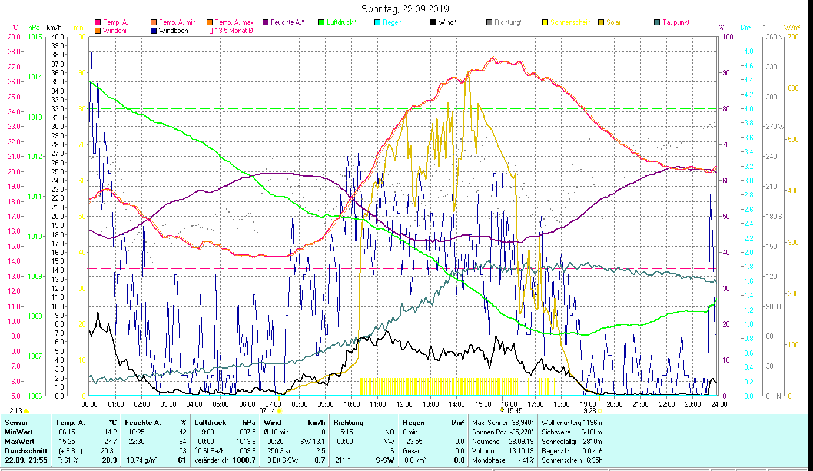This screenshot has width=813, height=471.
Task: Click the Luftdruck hPa column header
Action: tap(226, 423)
